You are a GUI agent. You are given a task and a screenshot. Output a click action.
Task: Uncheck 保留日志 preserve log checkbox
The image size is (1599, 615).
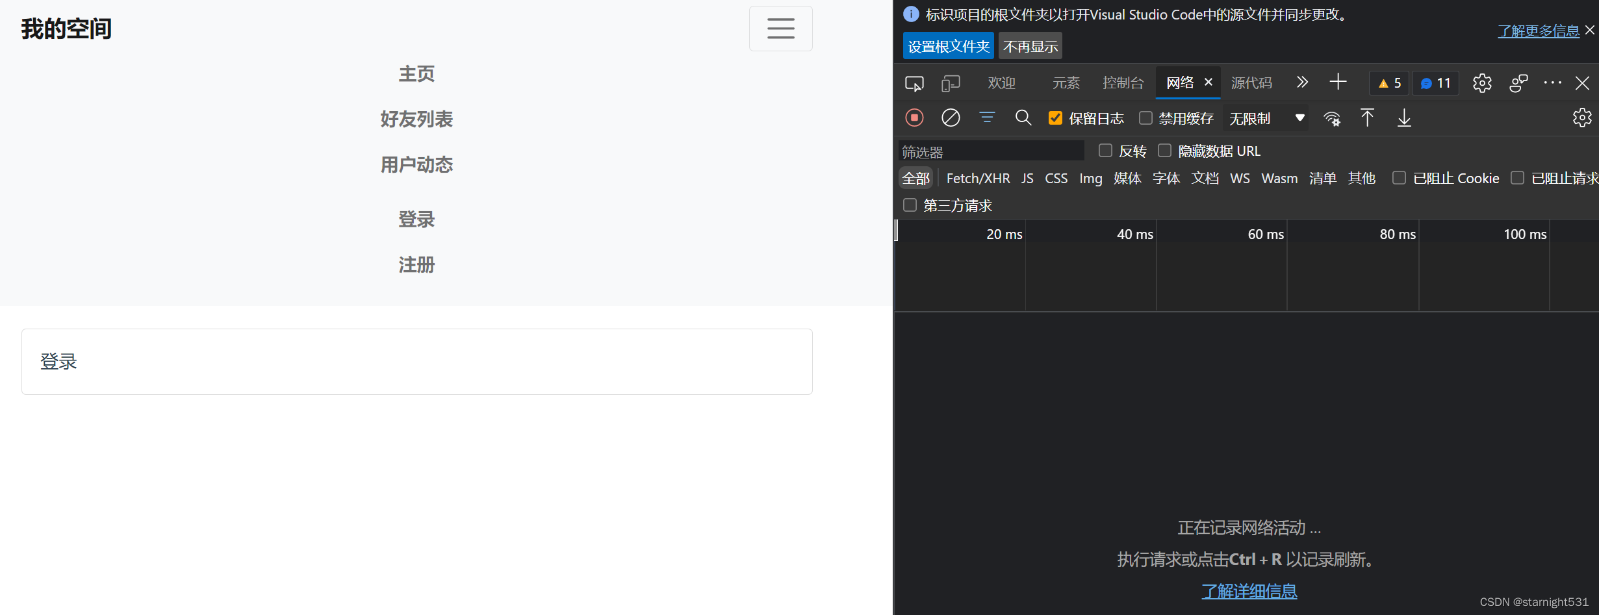tap(1055, 118)
